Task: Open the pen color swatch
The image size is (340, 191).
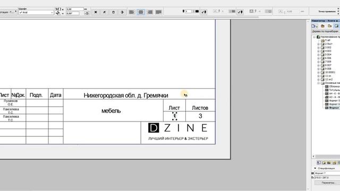Action: pos(197,11)
